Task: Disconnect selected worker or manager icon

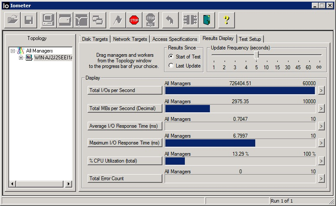Action: click(190, 20)
